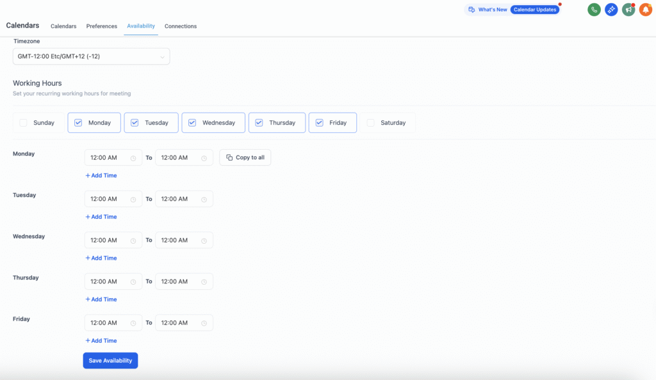Enable the Sunday checkbox
This screenshot has height=380, width=656.
24,123
